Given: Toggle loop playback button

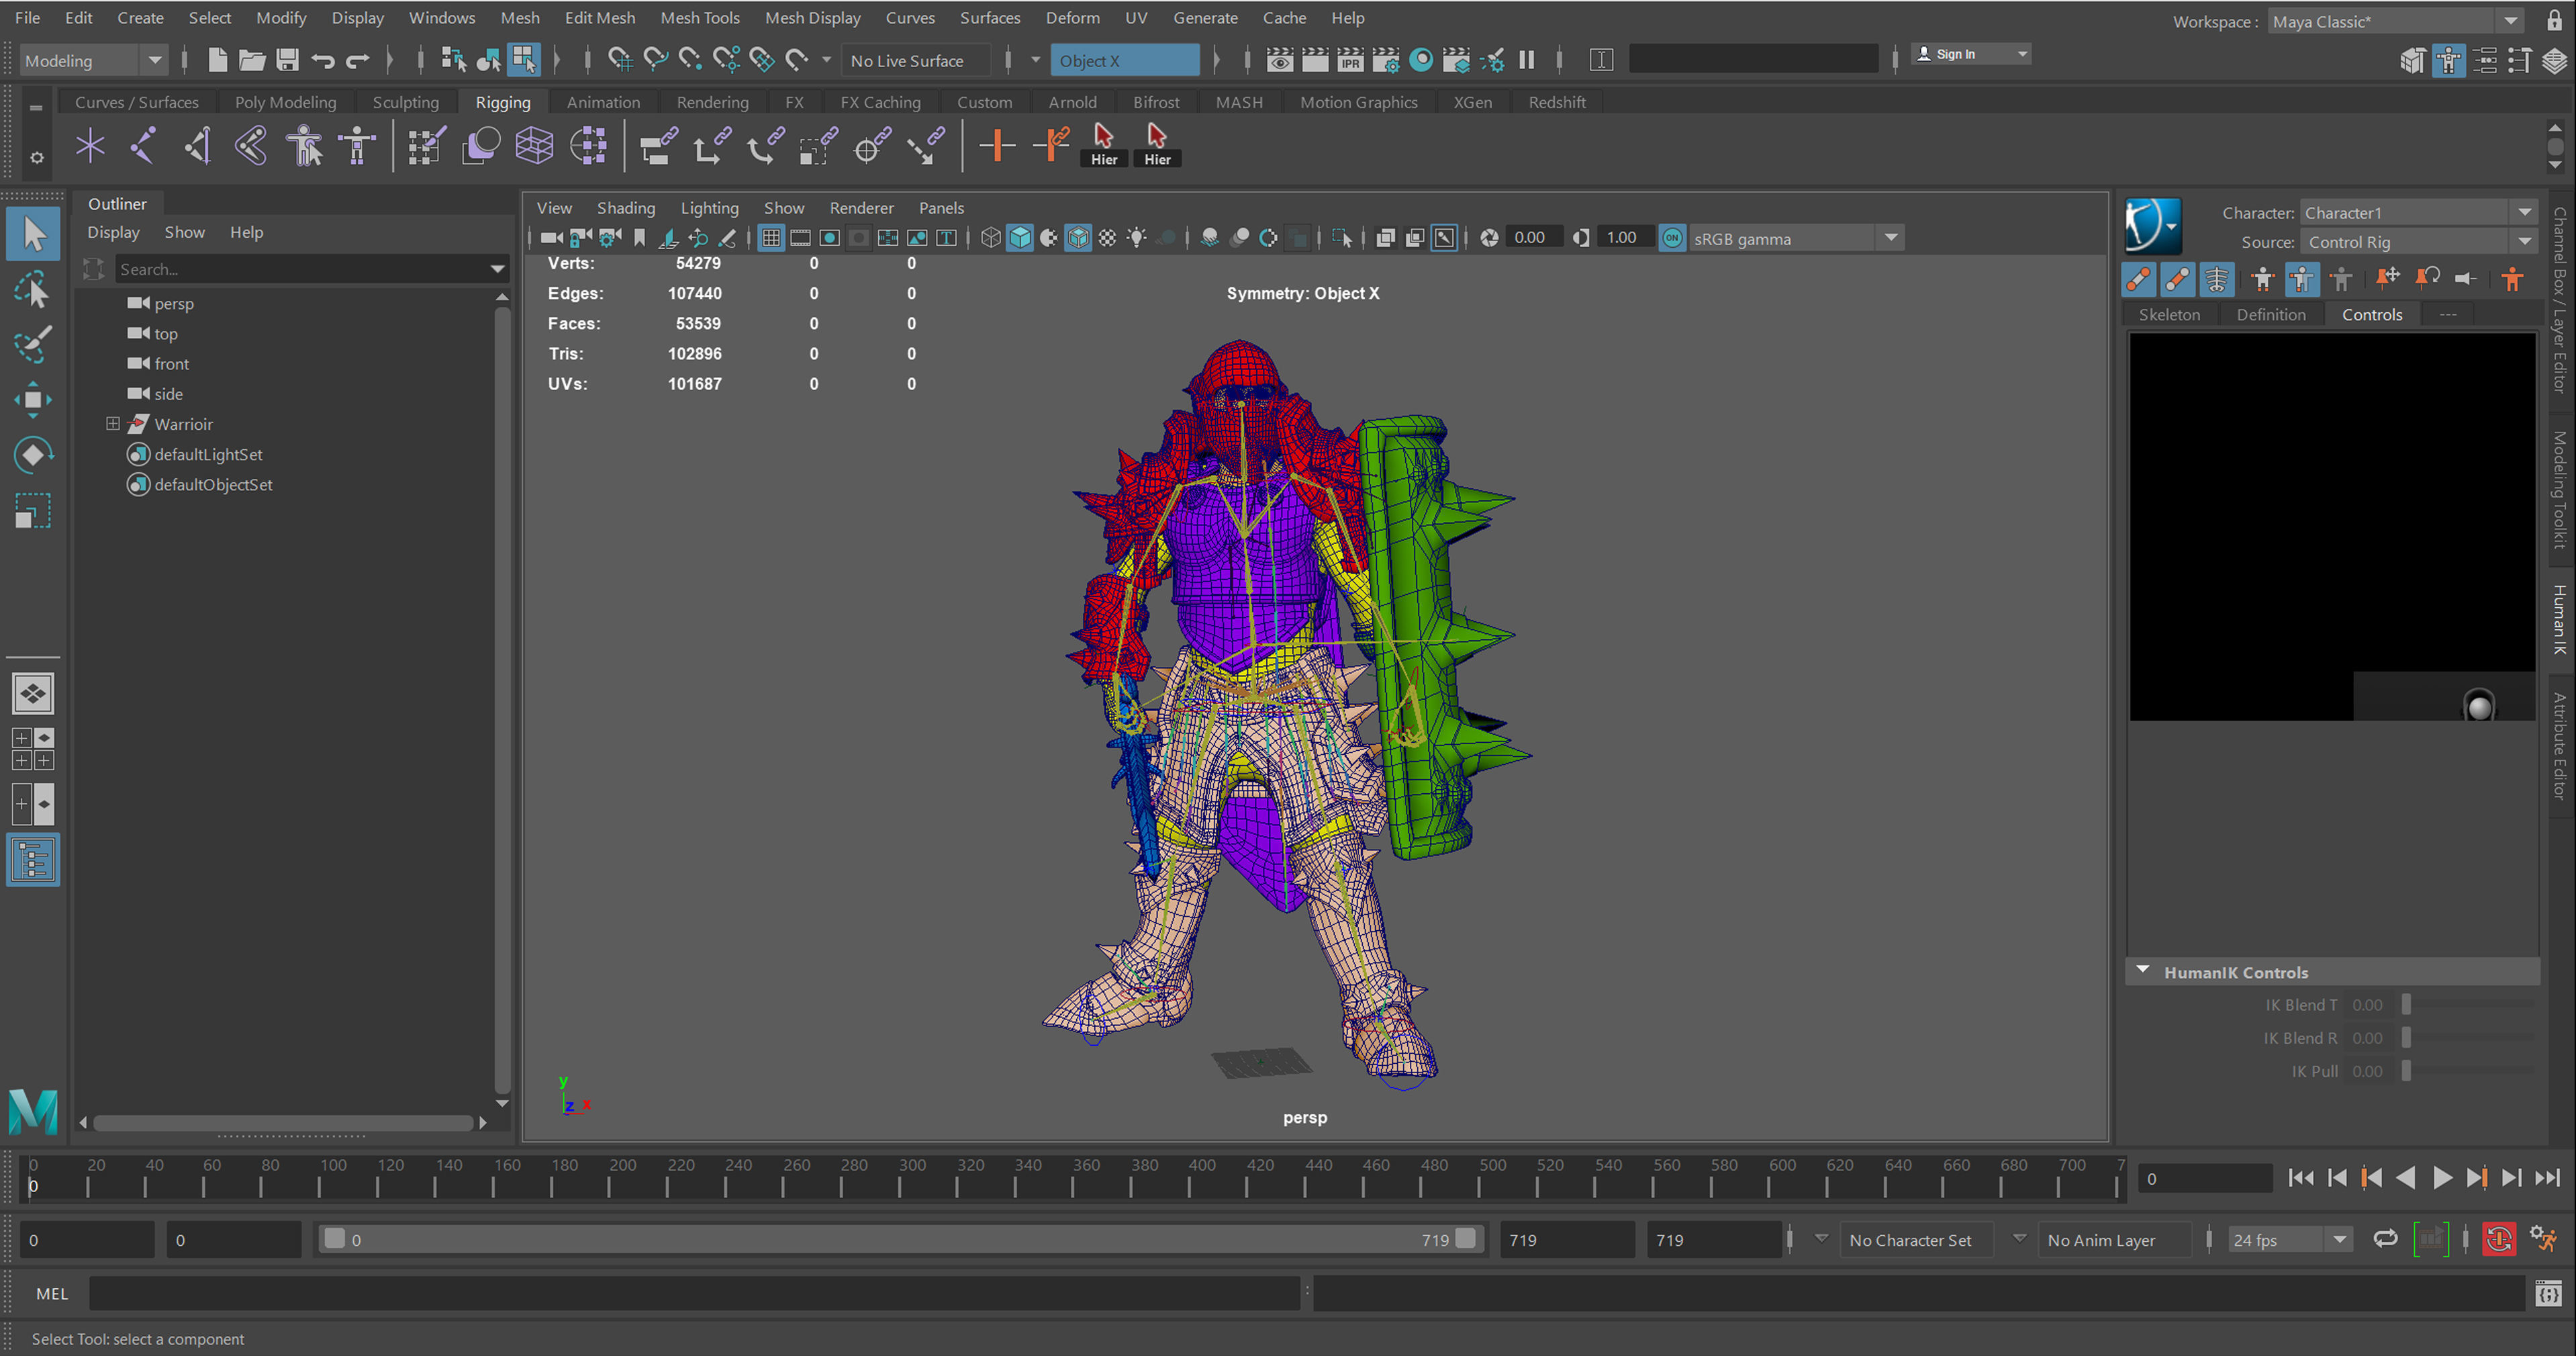Looking at the screenshot, I should tap(2385, 1240).
